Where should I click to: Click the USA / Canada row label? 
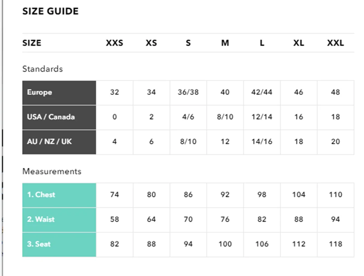51,117
